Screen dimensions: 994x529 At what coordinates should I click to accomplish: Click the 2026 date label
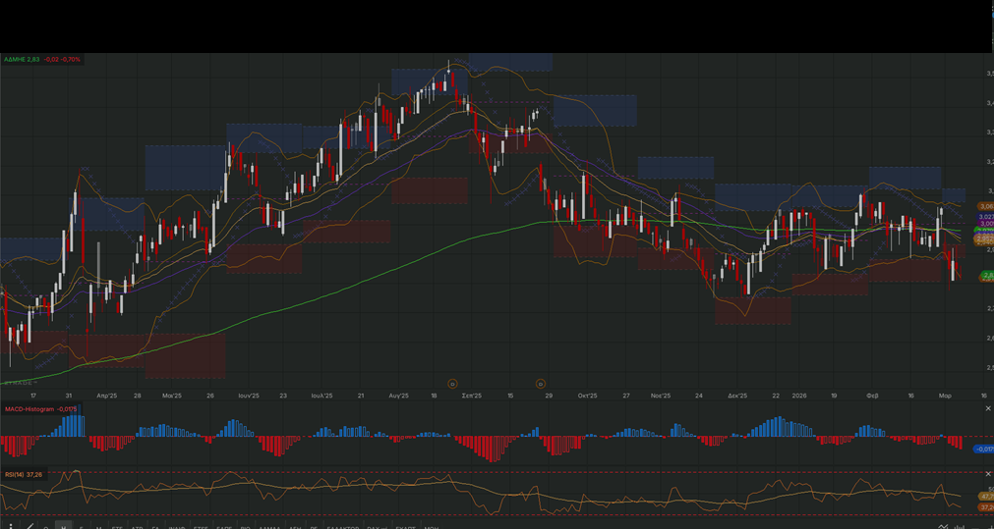[798, 397]
